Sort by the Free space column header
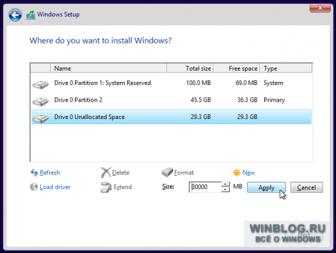This screenshot has height=253, width=336. pos(237,68)
